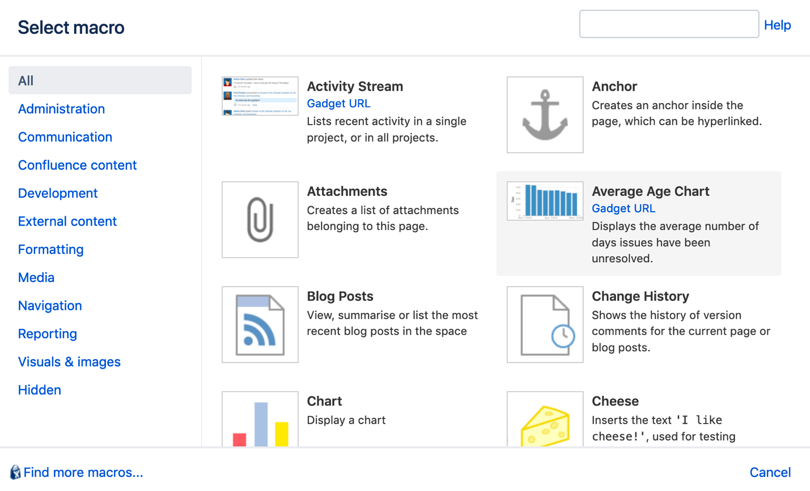Open the Formatting category
Viewport: 810px width, 491px height.
[x=50, y=249]
